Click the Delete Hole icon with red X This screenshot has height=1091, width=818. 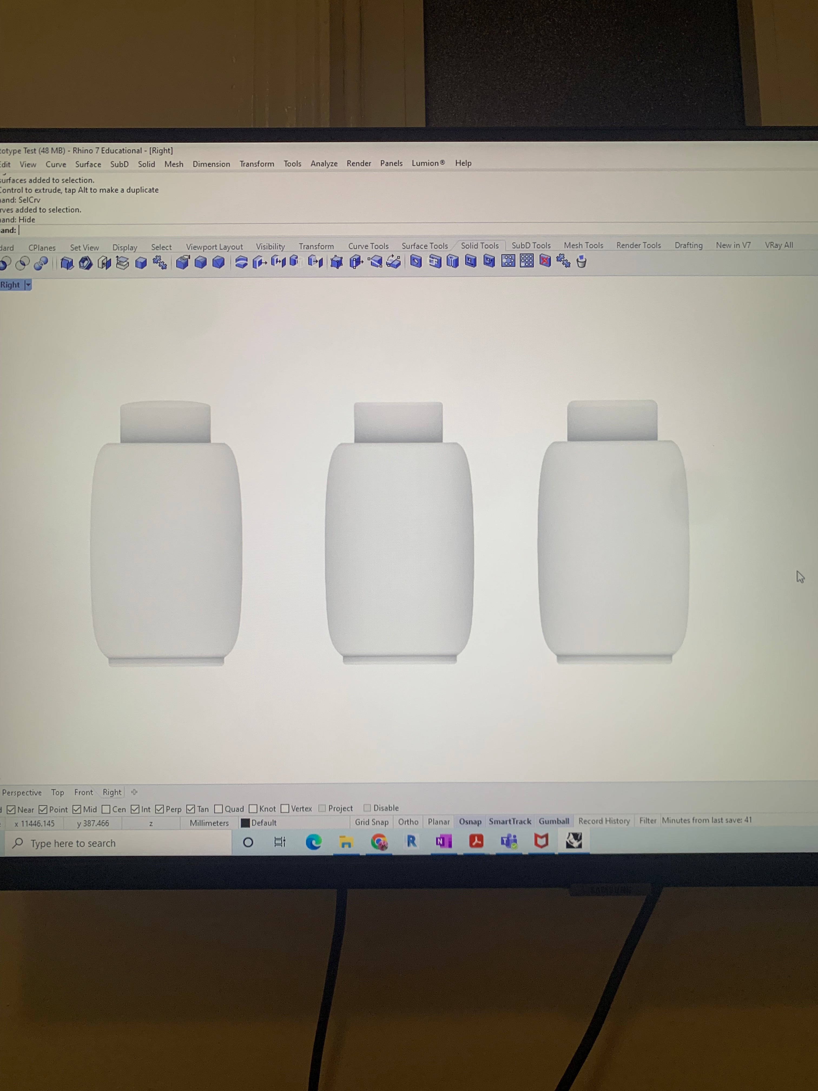(545, 261)
